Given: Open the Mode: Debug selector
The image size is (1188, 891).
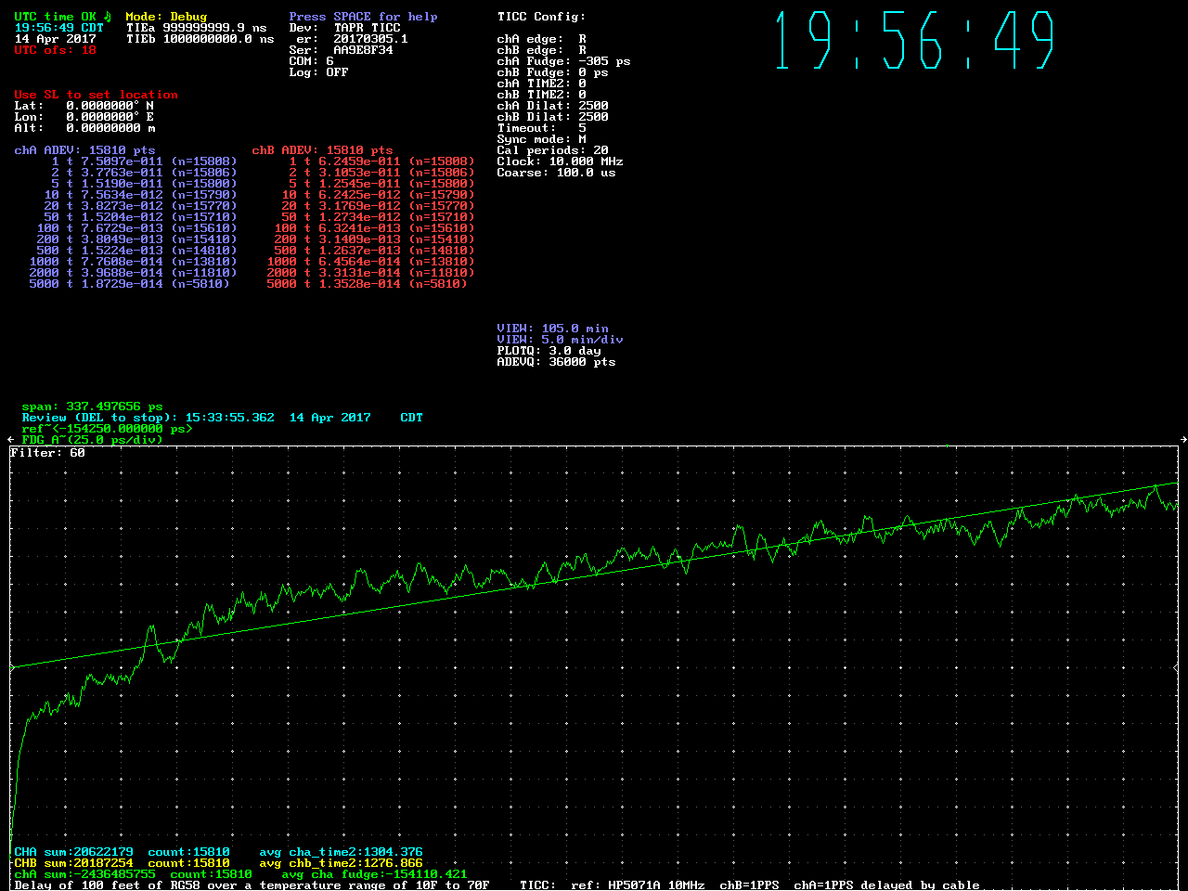Looking at the screenshot, I should [x=166, y=17].
